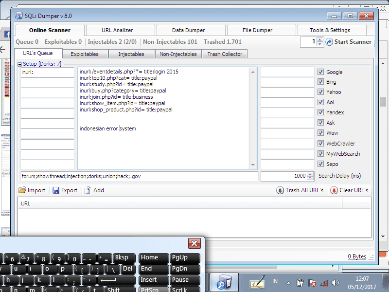The image size is (389, 292).
Task: Select the Trash Collector sub-tab
Action: [225, 54]
